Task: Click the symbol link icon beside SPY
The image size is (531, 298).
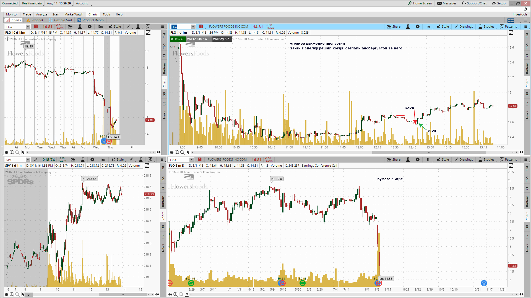Action: [x=36, y=160]
